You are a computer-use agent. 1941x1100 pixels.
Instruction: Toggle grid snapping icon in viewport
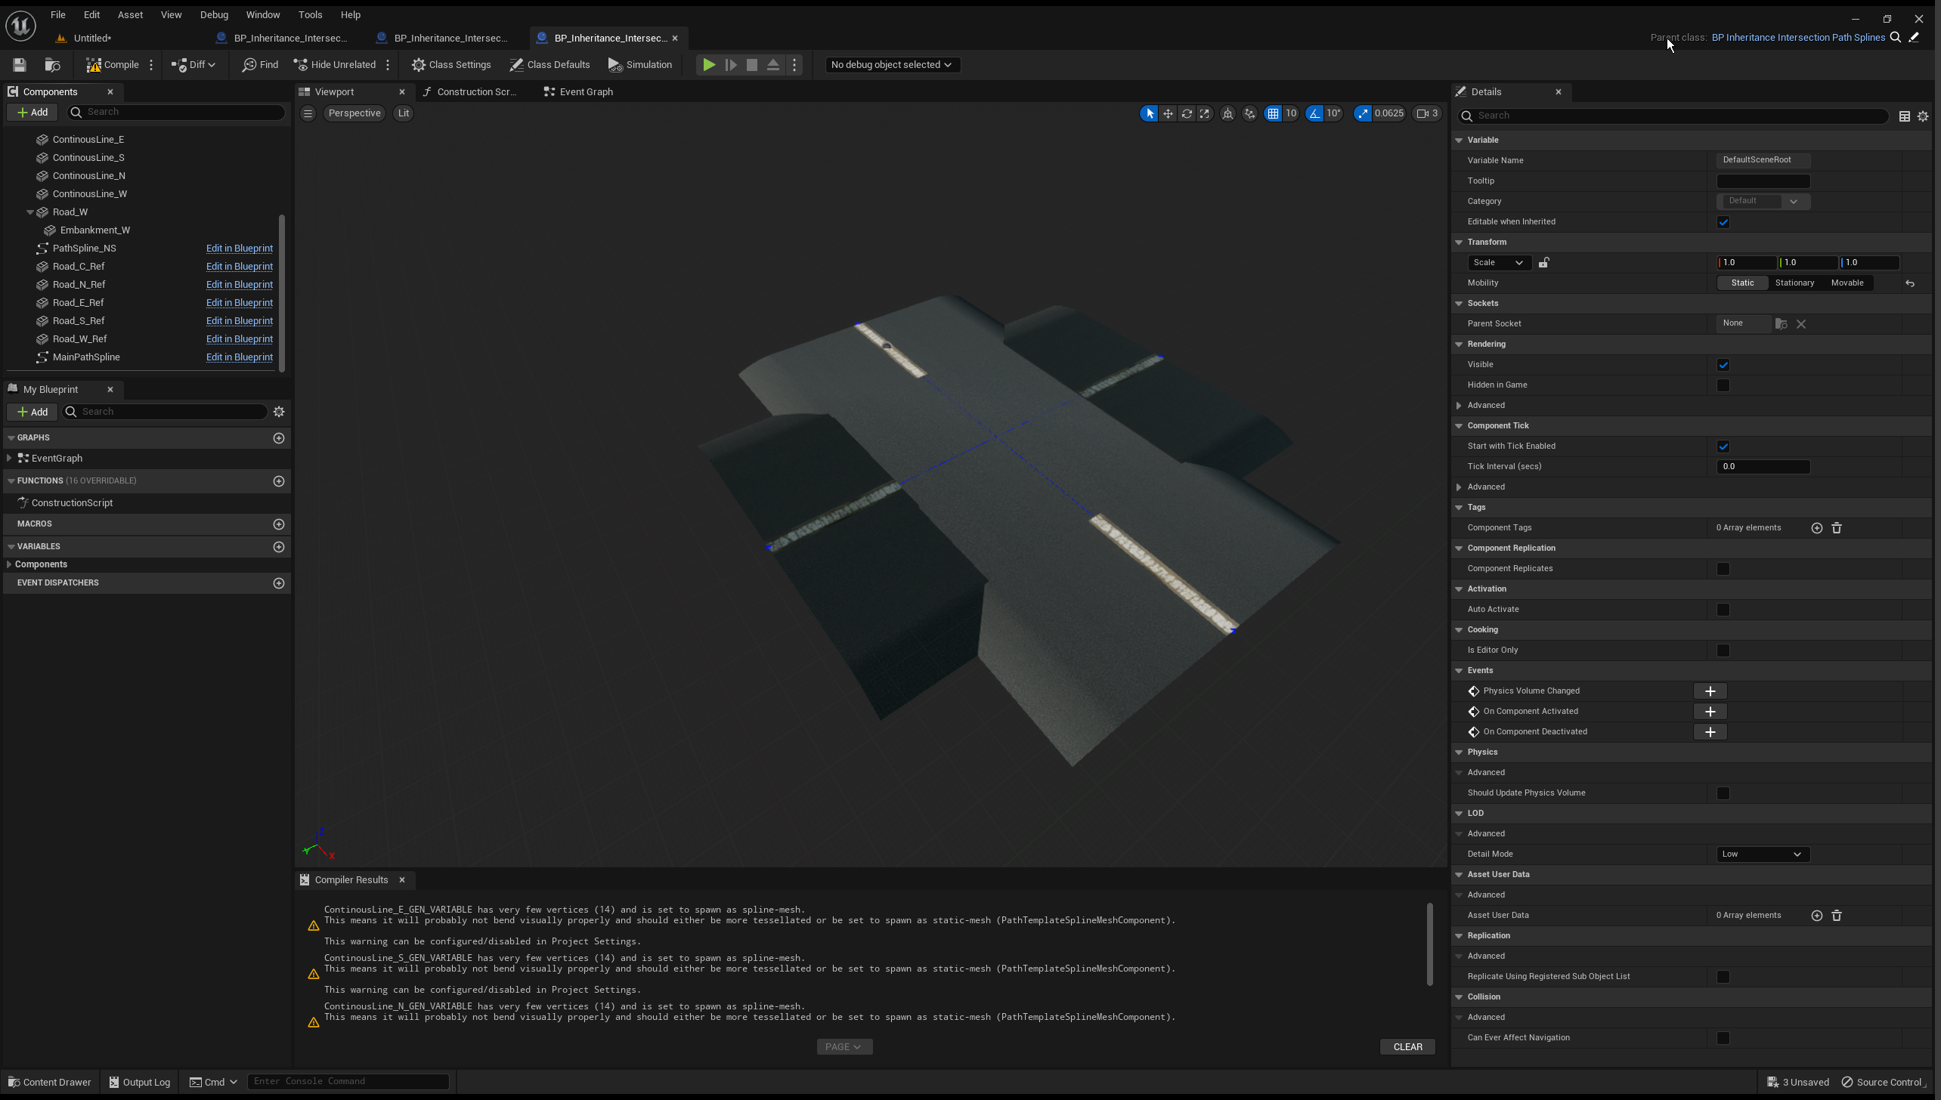coord(1273,113)
